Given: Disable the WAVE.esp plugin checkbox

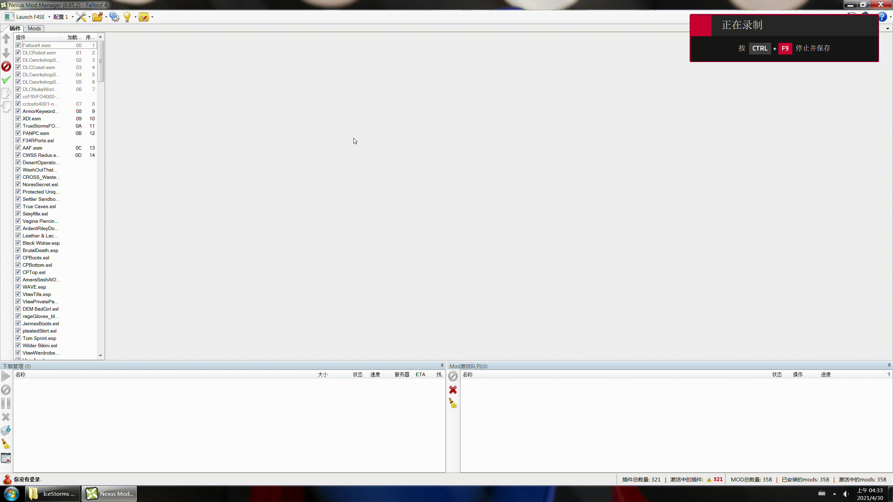Looking at the screenshot, I should [18, 287].
